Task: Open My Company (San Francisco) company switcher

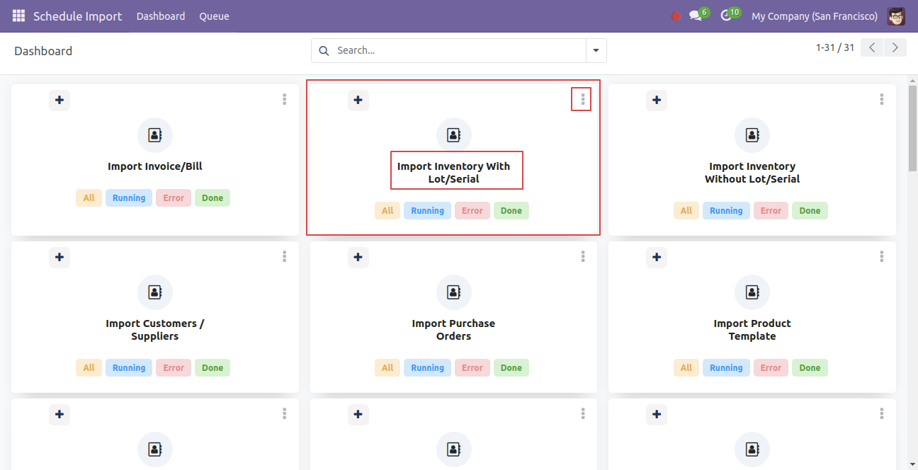Action: [815, 16]
